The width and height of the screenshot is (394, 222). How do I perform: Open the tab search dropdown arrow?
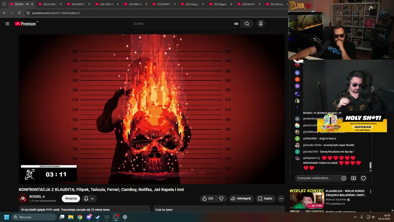point(4,4)
